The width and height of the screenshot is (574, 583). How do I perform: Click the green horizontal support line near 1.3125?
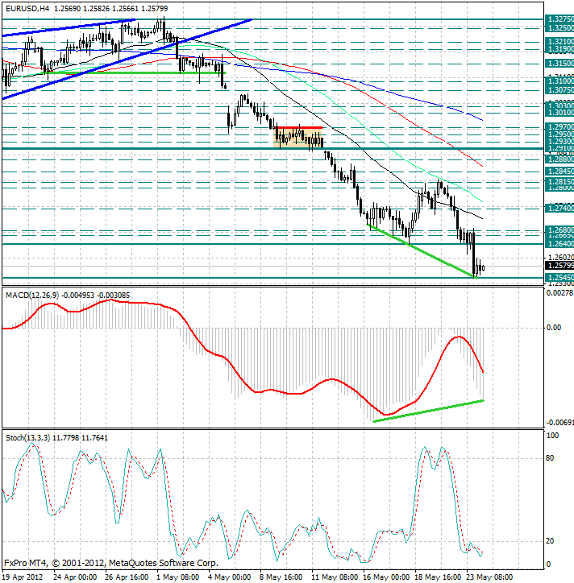point(136,72)
